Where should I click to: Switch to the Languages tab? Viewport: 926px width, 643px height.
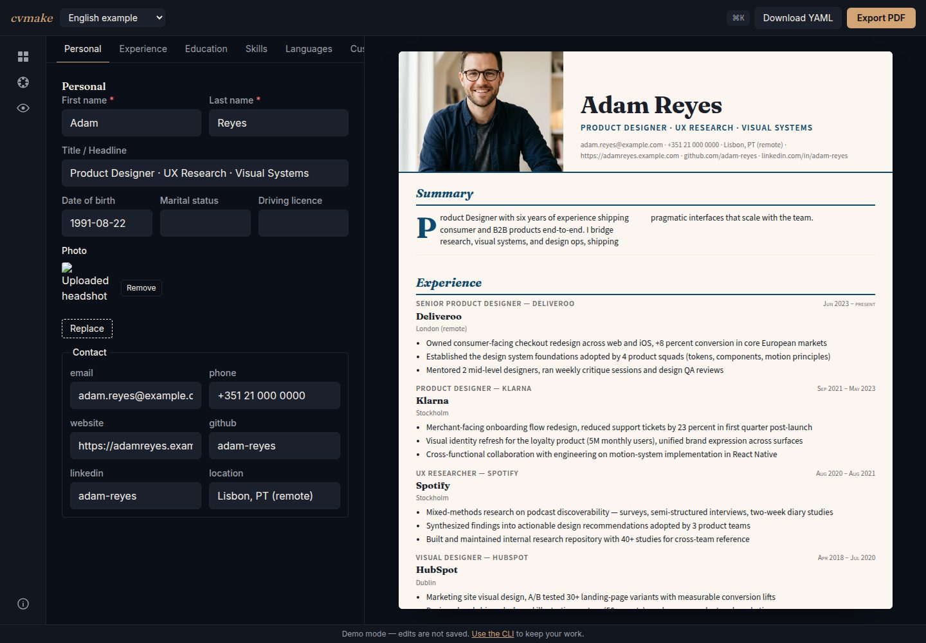pyautogui.click(x=309, y=49)
